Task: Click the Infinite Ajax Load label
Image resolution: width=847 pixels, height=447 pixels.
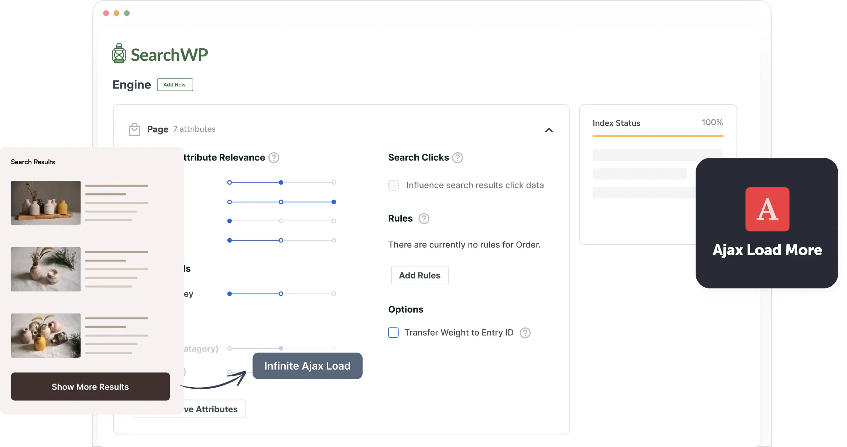Action: point(307,366)
